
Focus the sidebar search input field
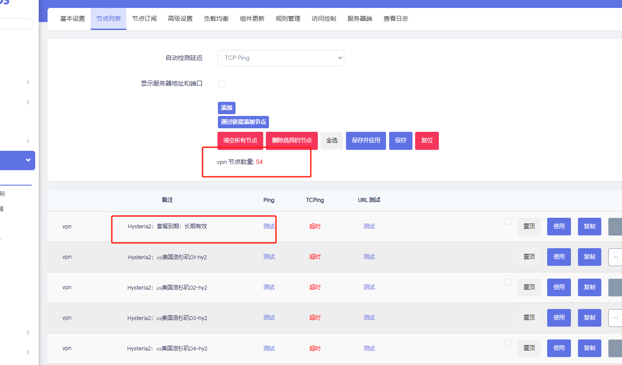(16, 24)
